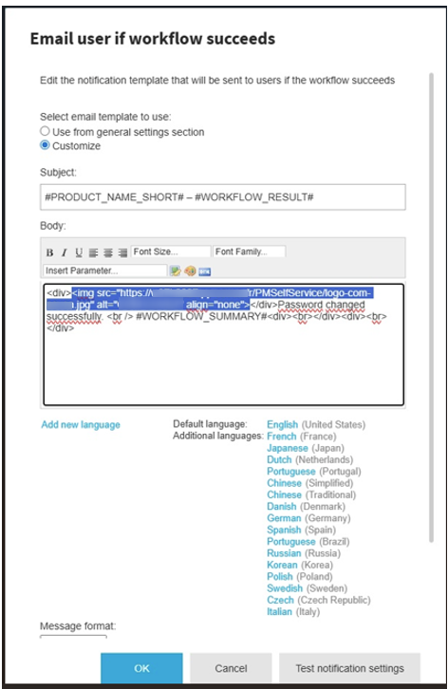Open the Danish language link
The image size is (448, 689).
tap(281, 506)
